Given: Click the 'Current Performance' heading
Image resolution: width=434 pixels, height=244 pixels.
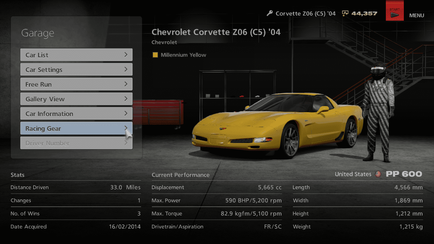Looking at the screenshot, I should [180, 175].
